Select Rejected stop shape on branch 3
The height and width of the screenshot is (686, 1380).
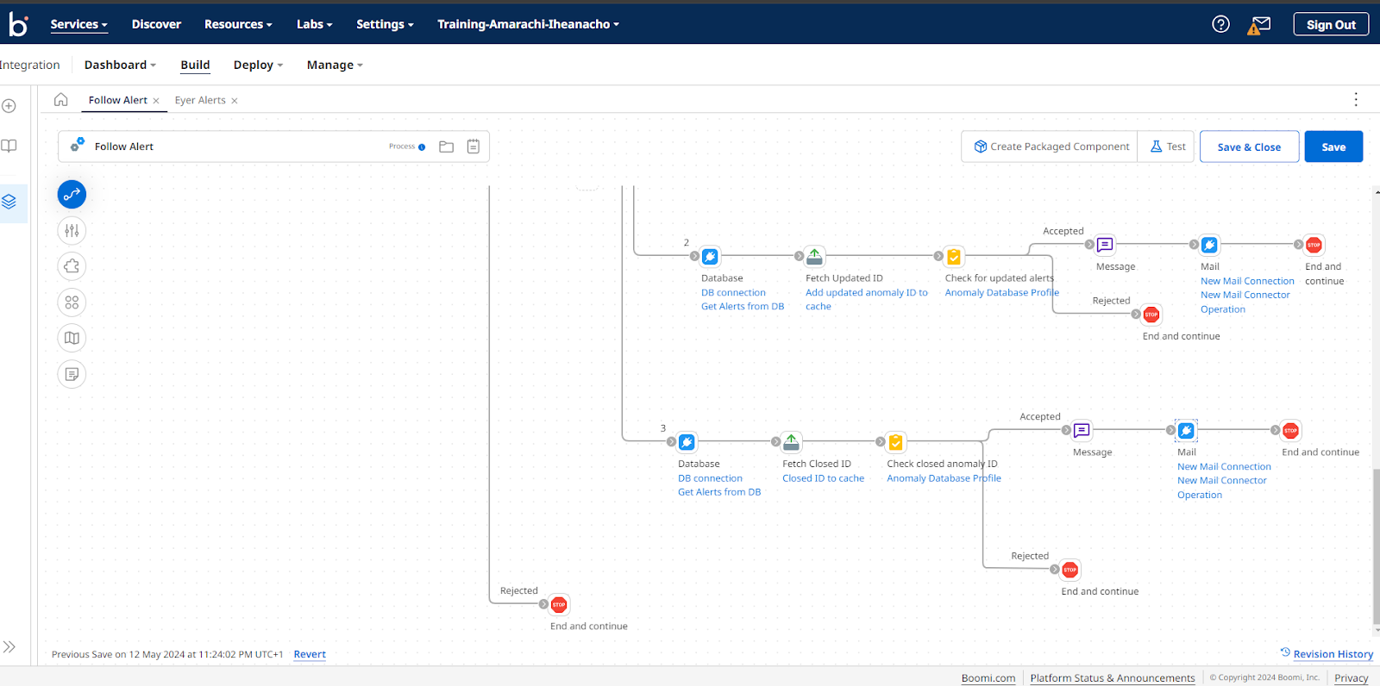(1070, 570)
